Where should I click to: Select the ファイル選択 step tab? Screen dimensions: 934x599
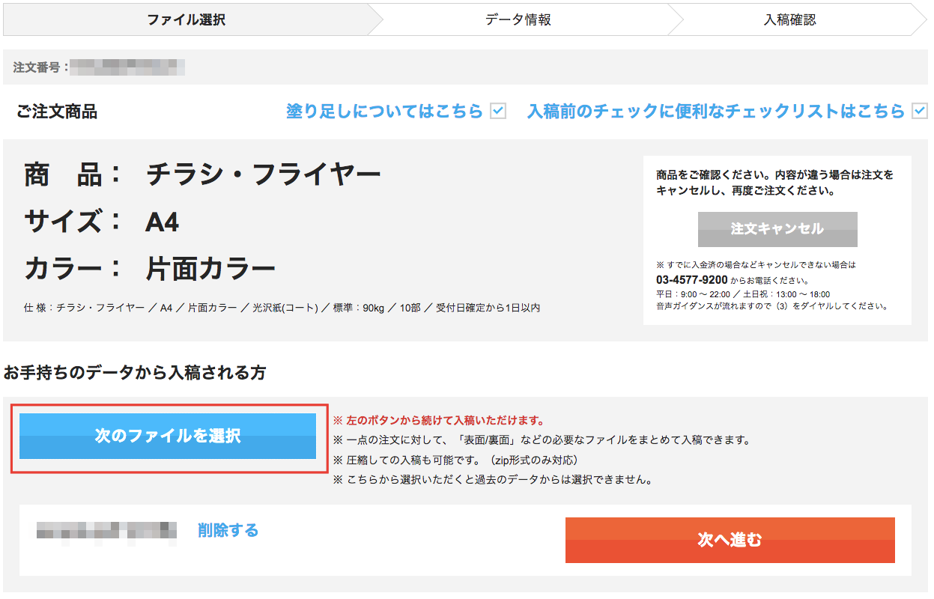click(x=186, y=20)
